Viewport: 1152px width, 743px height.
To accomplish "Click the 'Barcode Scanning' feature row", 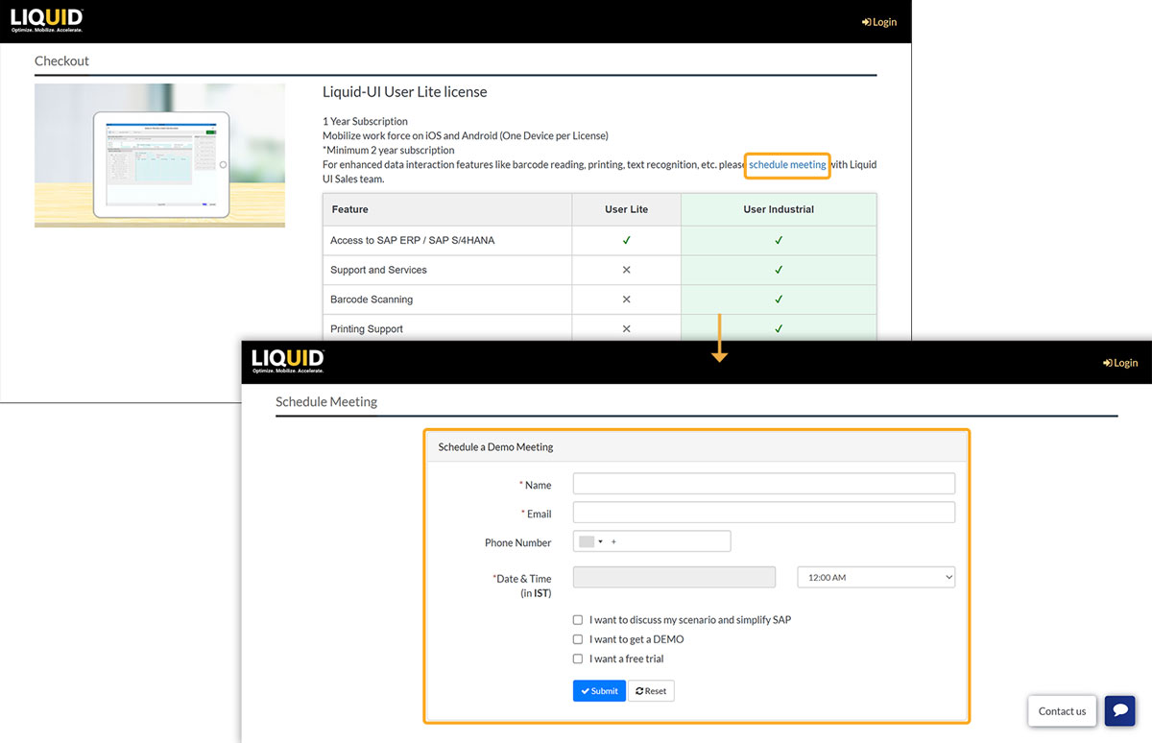I will 600,300.
